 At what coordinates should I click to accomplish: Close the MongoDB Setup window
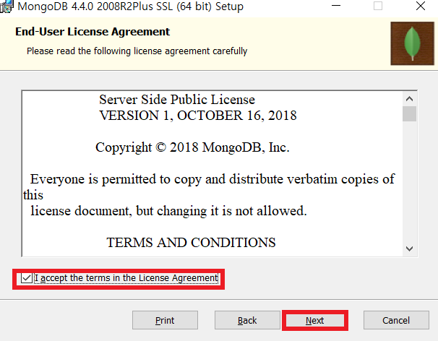click(421, 6)
